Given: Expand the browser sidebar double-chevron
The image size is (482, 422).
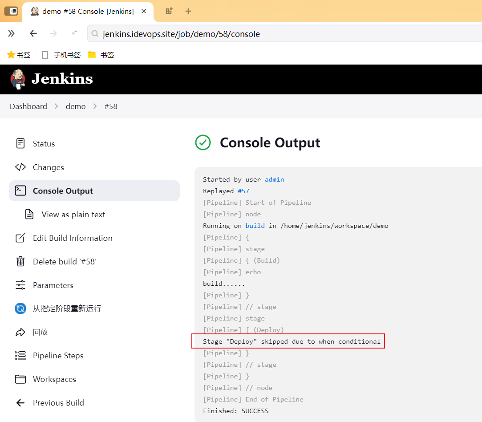Looking at the screenshot, I should click(12, 33).
